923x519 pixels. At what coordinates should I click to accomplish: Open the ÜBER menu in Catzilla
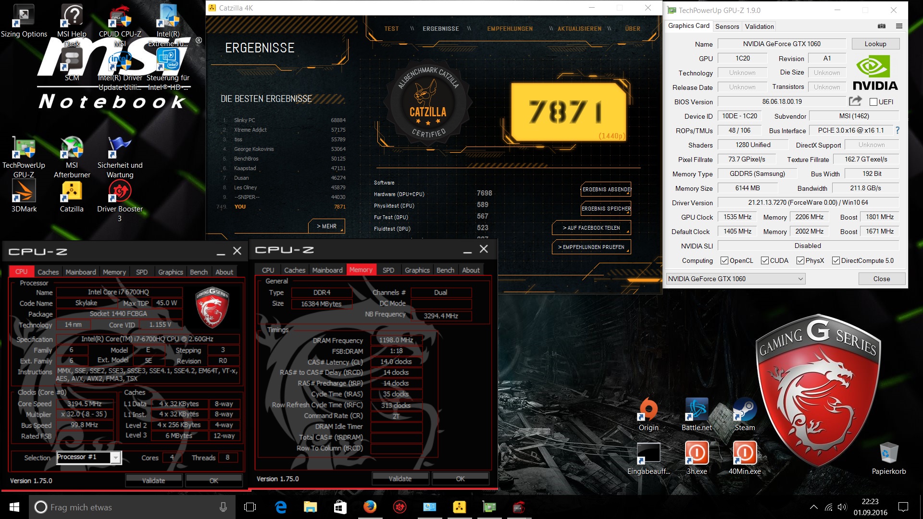633,29
